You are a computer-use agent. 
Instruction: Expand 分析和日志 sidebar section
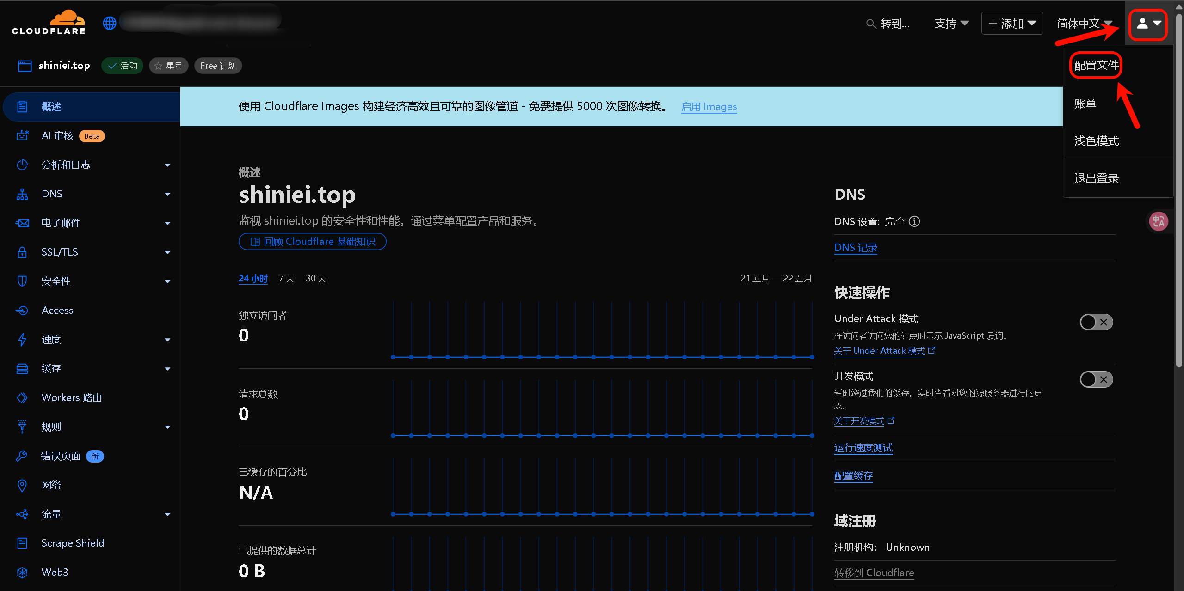pos(167,165)
